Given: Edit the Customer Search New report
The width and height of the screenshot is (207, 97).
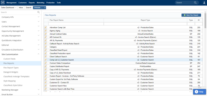Looking at the screenshot, I should tap(46, 86).
